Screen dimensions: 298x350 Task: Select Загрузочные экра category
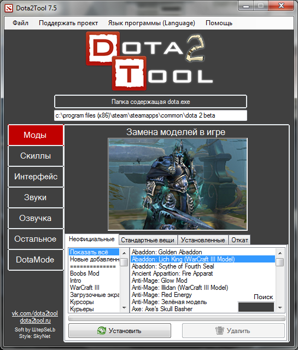coord(94,295)
